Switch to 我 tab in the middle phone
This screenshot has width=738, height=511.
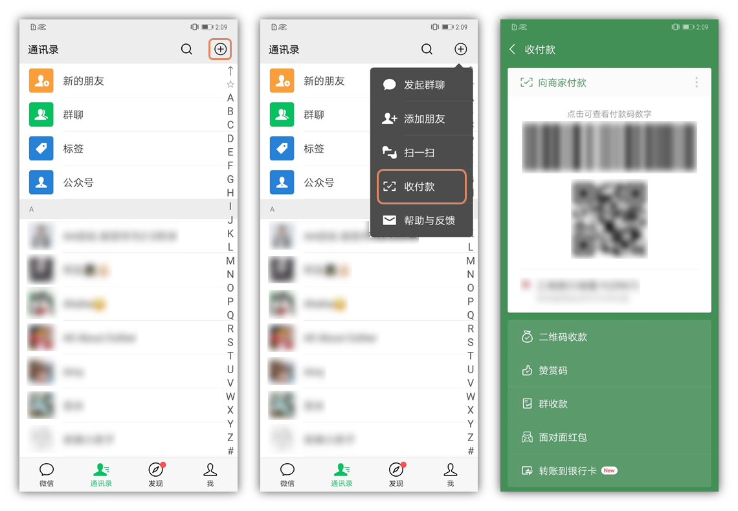[x=451, y=475]
